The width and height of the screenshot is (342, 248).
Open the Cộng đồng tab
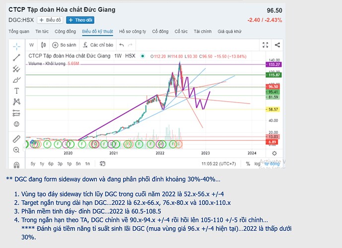point(65,31)
